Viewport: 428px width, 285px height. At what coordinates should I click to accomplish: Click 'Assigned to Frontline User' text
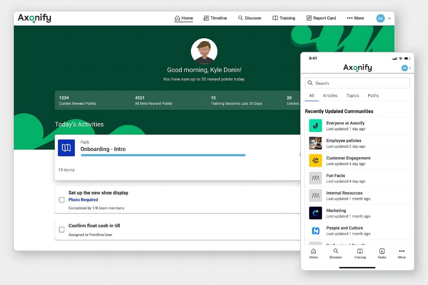tap(91, 235)
